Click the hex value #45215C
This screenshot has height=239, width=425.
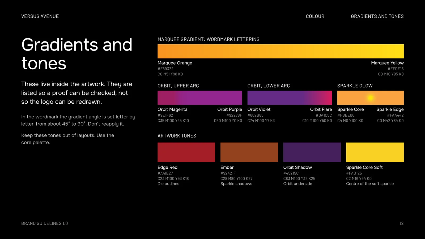click(291, 173)
